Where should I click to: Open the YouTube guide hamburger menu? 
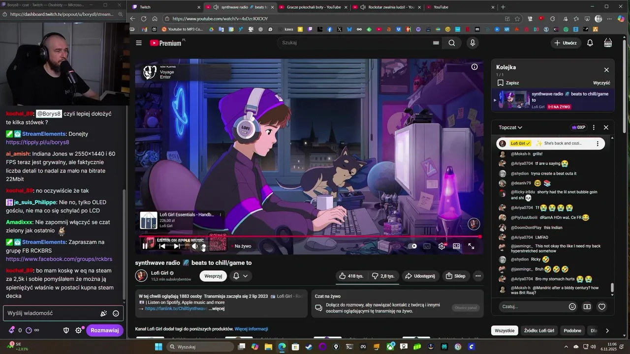pos(139,43)
